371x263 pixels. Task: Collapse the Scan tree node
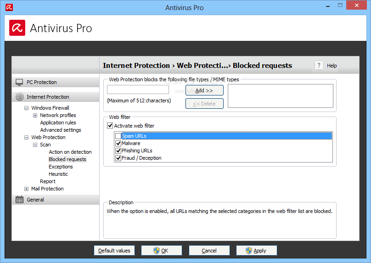click(x=35, y=145)
